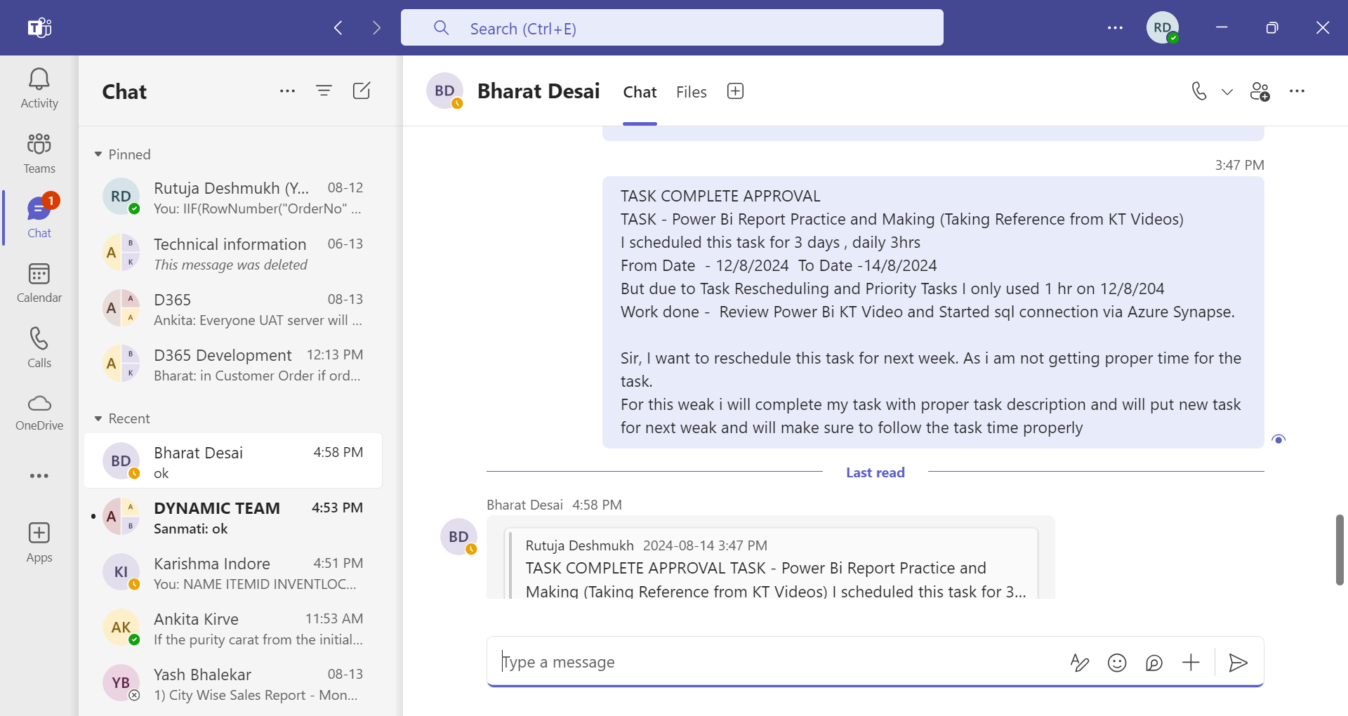Image resolution: width=1348 pixels, height=716 pixels.
Task: Switch to the Files tab
Action: pos(691,92)
